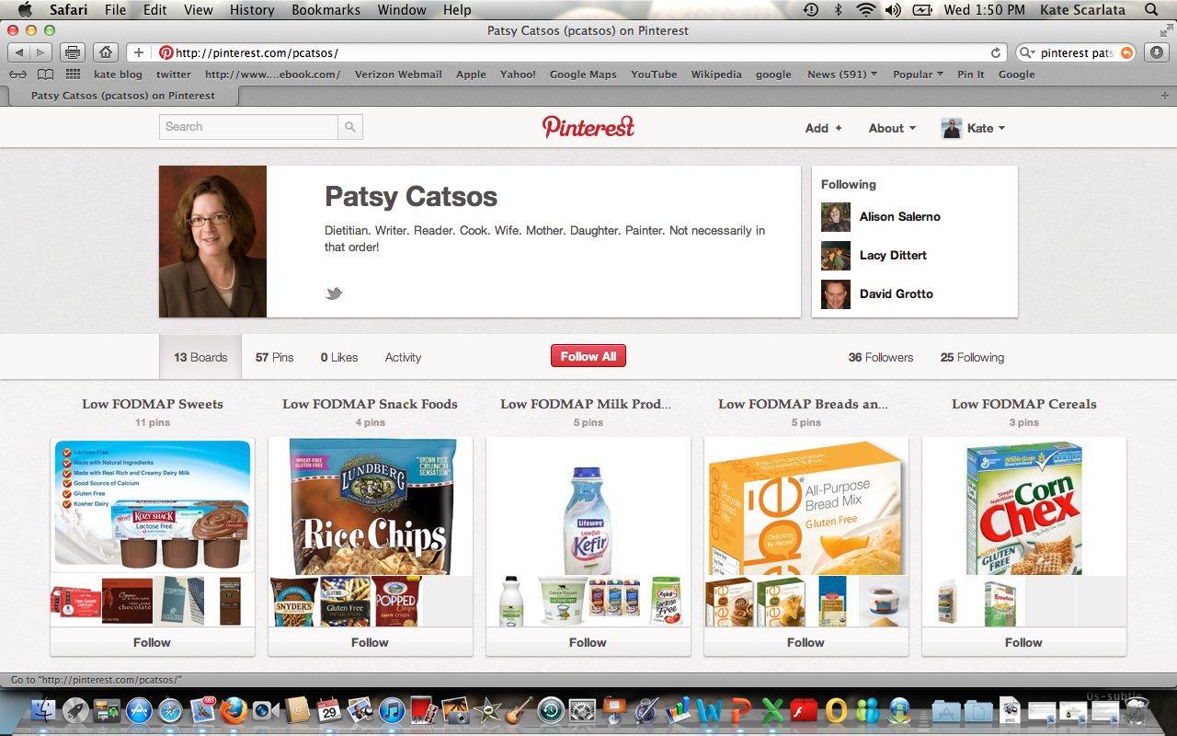Screen dimensions: 1177x736
Task: Select the Activity tab
Action: [403, 357]
